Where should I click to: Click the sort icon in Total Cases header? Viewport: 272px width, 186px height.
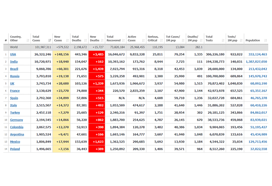[x=50, y=41]
